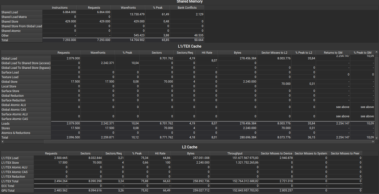Click the L1/TEX Reduction row label
This screenshot has width=379, height=194.
point(17,177)
